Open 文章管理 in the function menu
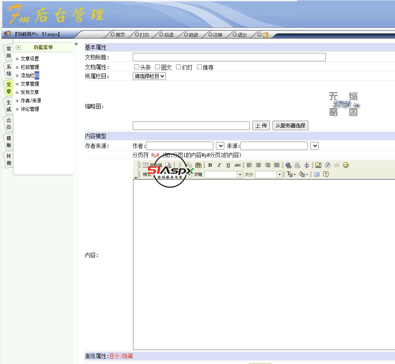Viewport: 395px width, 364px height. click(30, 84)
